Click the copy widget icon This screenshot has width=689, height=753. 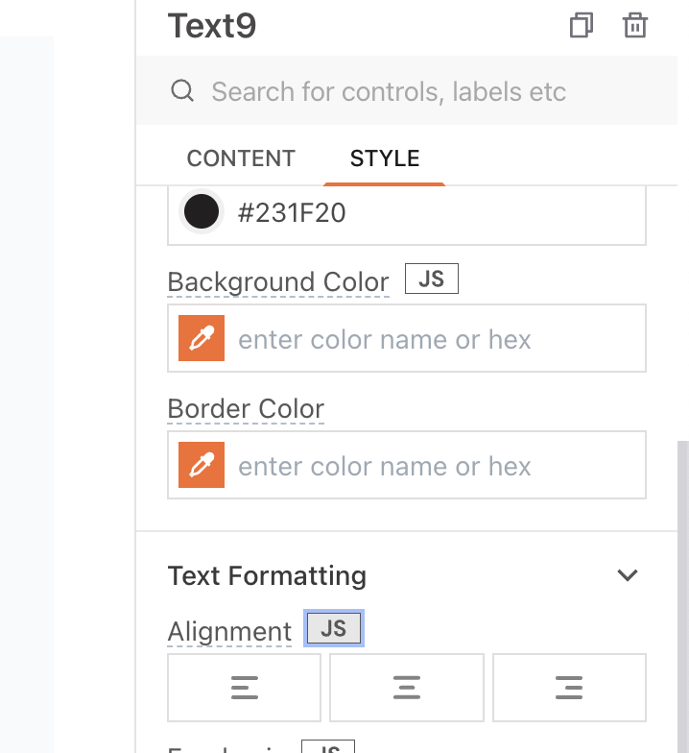(581, 25)
